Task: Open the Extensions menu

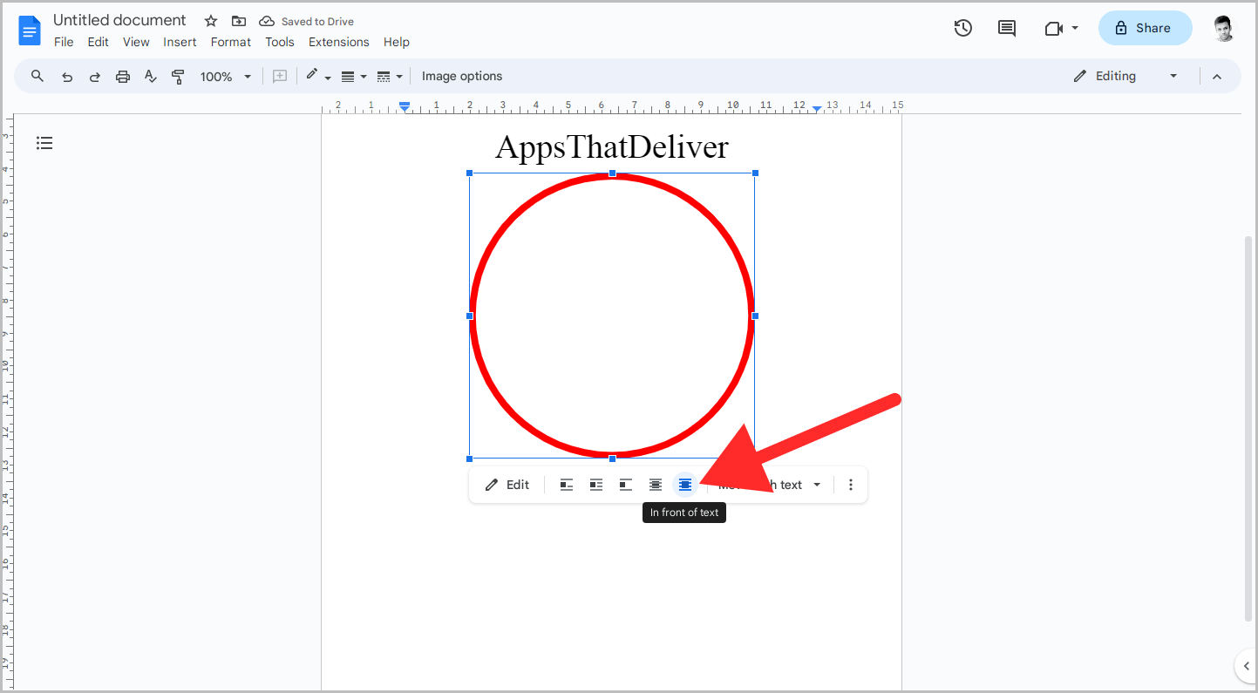Action: tap(338, 41)
